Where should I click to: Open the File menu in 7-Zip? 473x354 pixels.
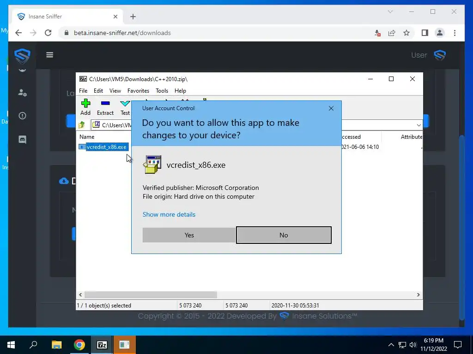[83, 91]
